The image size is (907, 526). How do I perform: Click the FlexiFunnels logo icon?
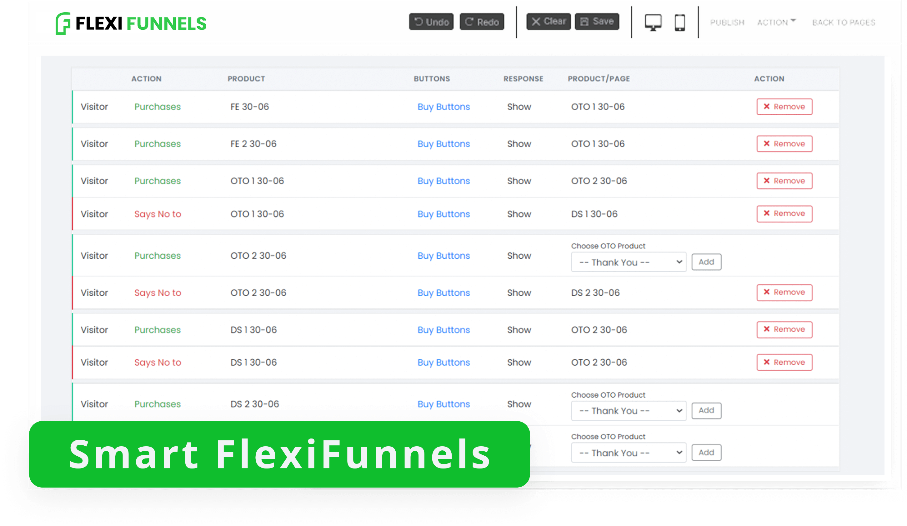tap(63, 23)
